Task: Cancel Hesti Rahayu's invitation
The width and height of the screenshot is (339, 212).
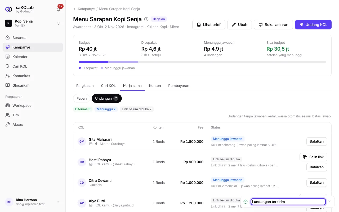Action: click(317, 167)
